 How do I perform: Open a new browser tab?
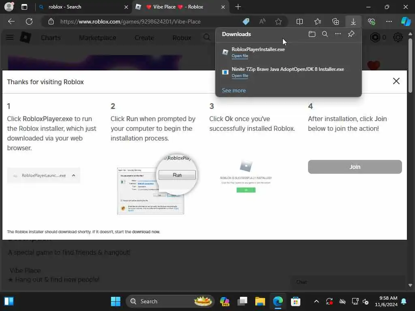pyautogui.click(x=238, y=7)
